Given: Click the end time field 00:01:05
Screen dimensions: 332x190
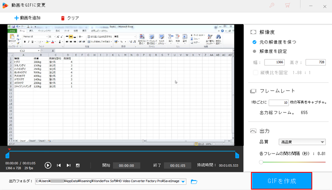Looking at the screenshot, I should (178, 165).
